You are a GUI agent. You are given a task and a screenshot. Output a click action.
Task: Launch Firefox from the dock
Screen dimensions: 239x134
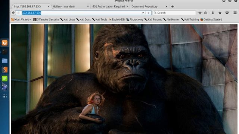click(x=4, y=43)
